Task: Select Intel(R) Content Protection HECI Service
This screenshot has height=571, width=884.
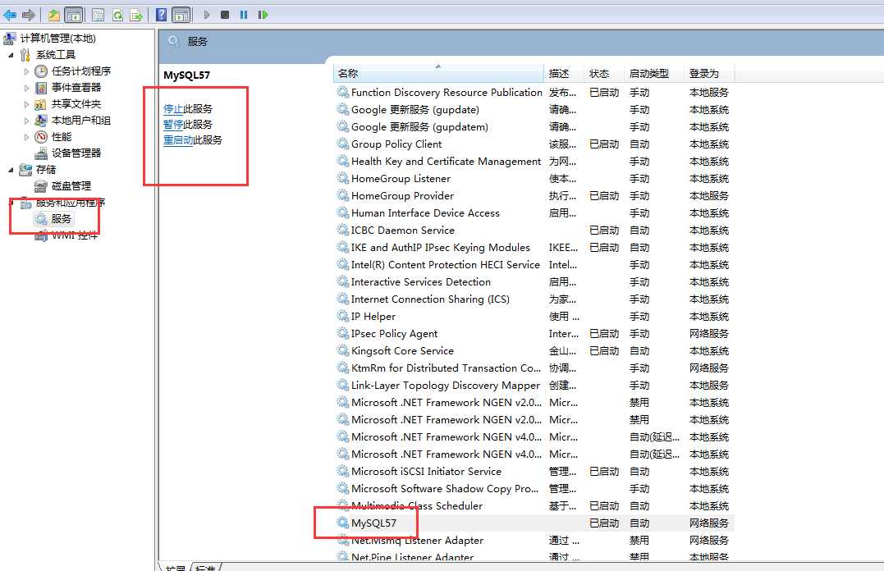Action: click(446, 264)
